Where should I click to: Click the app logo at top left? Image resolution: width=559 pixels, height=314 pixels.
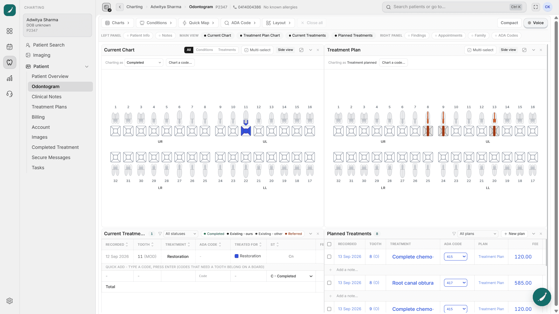pyautogui.click(x=10, y=10)
